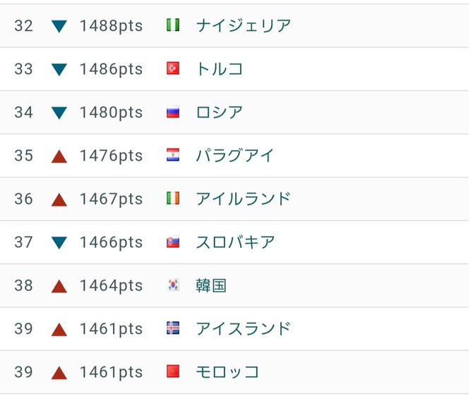Open the 韓国 team link
Screen dimensions: 473x396
pos(211,285)
